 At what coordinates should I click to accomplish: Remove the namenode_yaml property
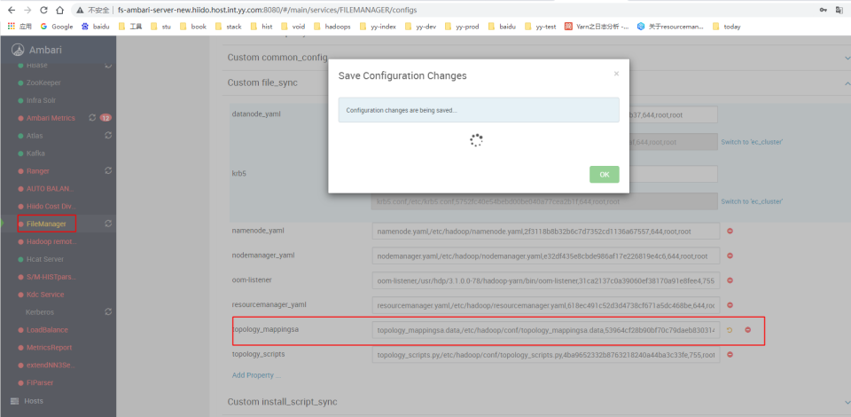(730, 231)
